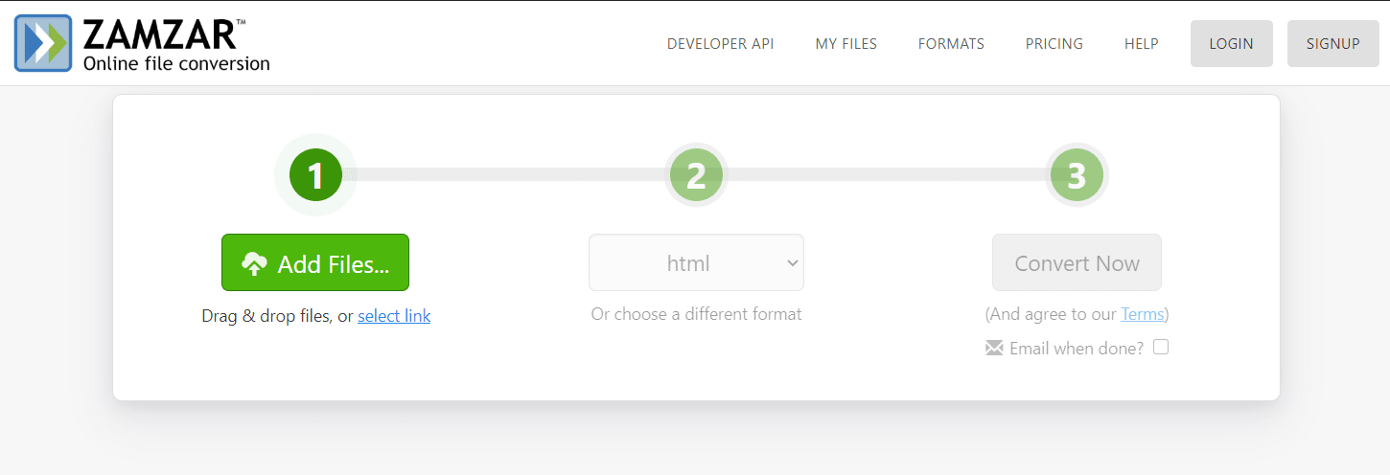1390x475 pixels.
Task: Click the Add Files button
Action: [315, 262]
